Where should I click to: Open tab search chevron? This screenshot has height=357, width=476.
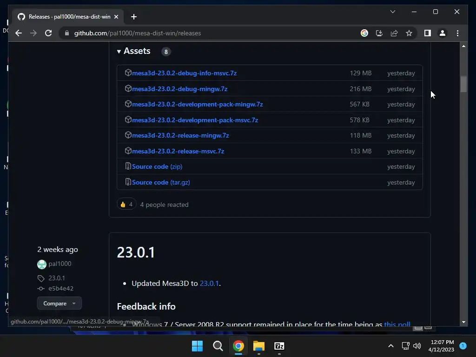(392, 12)
